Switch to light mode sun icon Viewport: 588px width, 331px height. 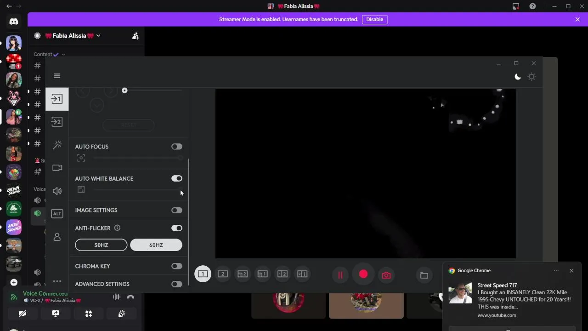[531, 77]
